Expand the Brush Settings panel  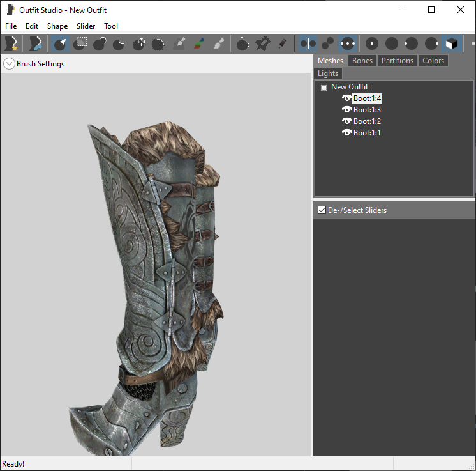click(x=10, y=64)
